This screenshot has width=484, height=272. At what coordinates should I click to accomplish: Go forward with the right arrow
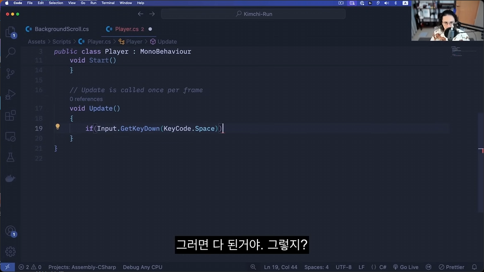152,14
